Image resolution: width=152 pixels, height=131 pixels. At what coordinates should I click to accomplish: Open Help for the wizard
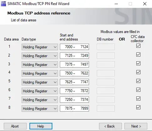coord(41,126)
